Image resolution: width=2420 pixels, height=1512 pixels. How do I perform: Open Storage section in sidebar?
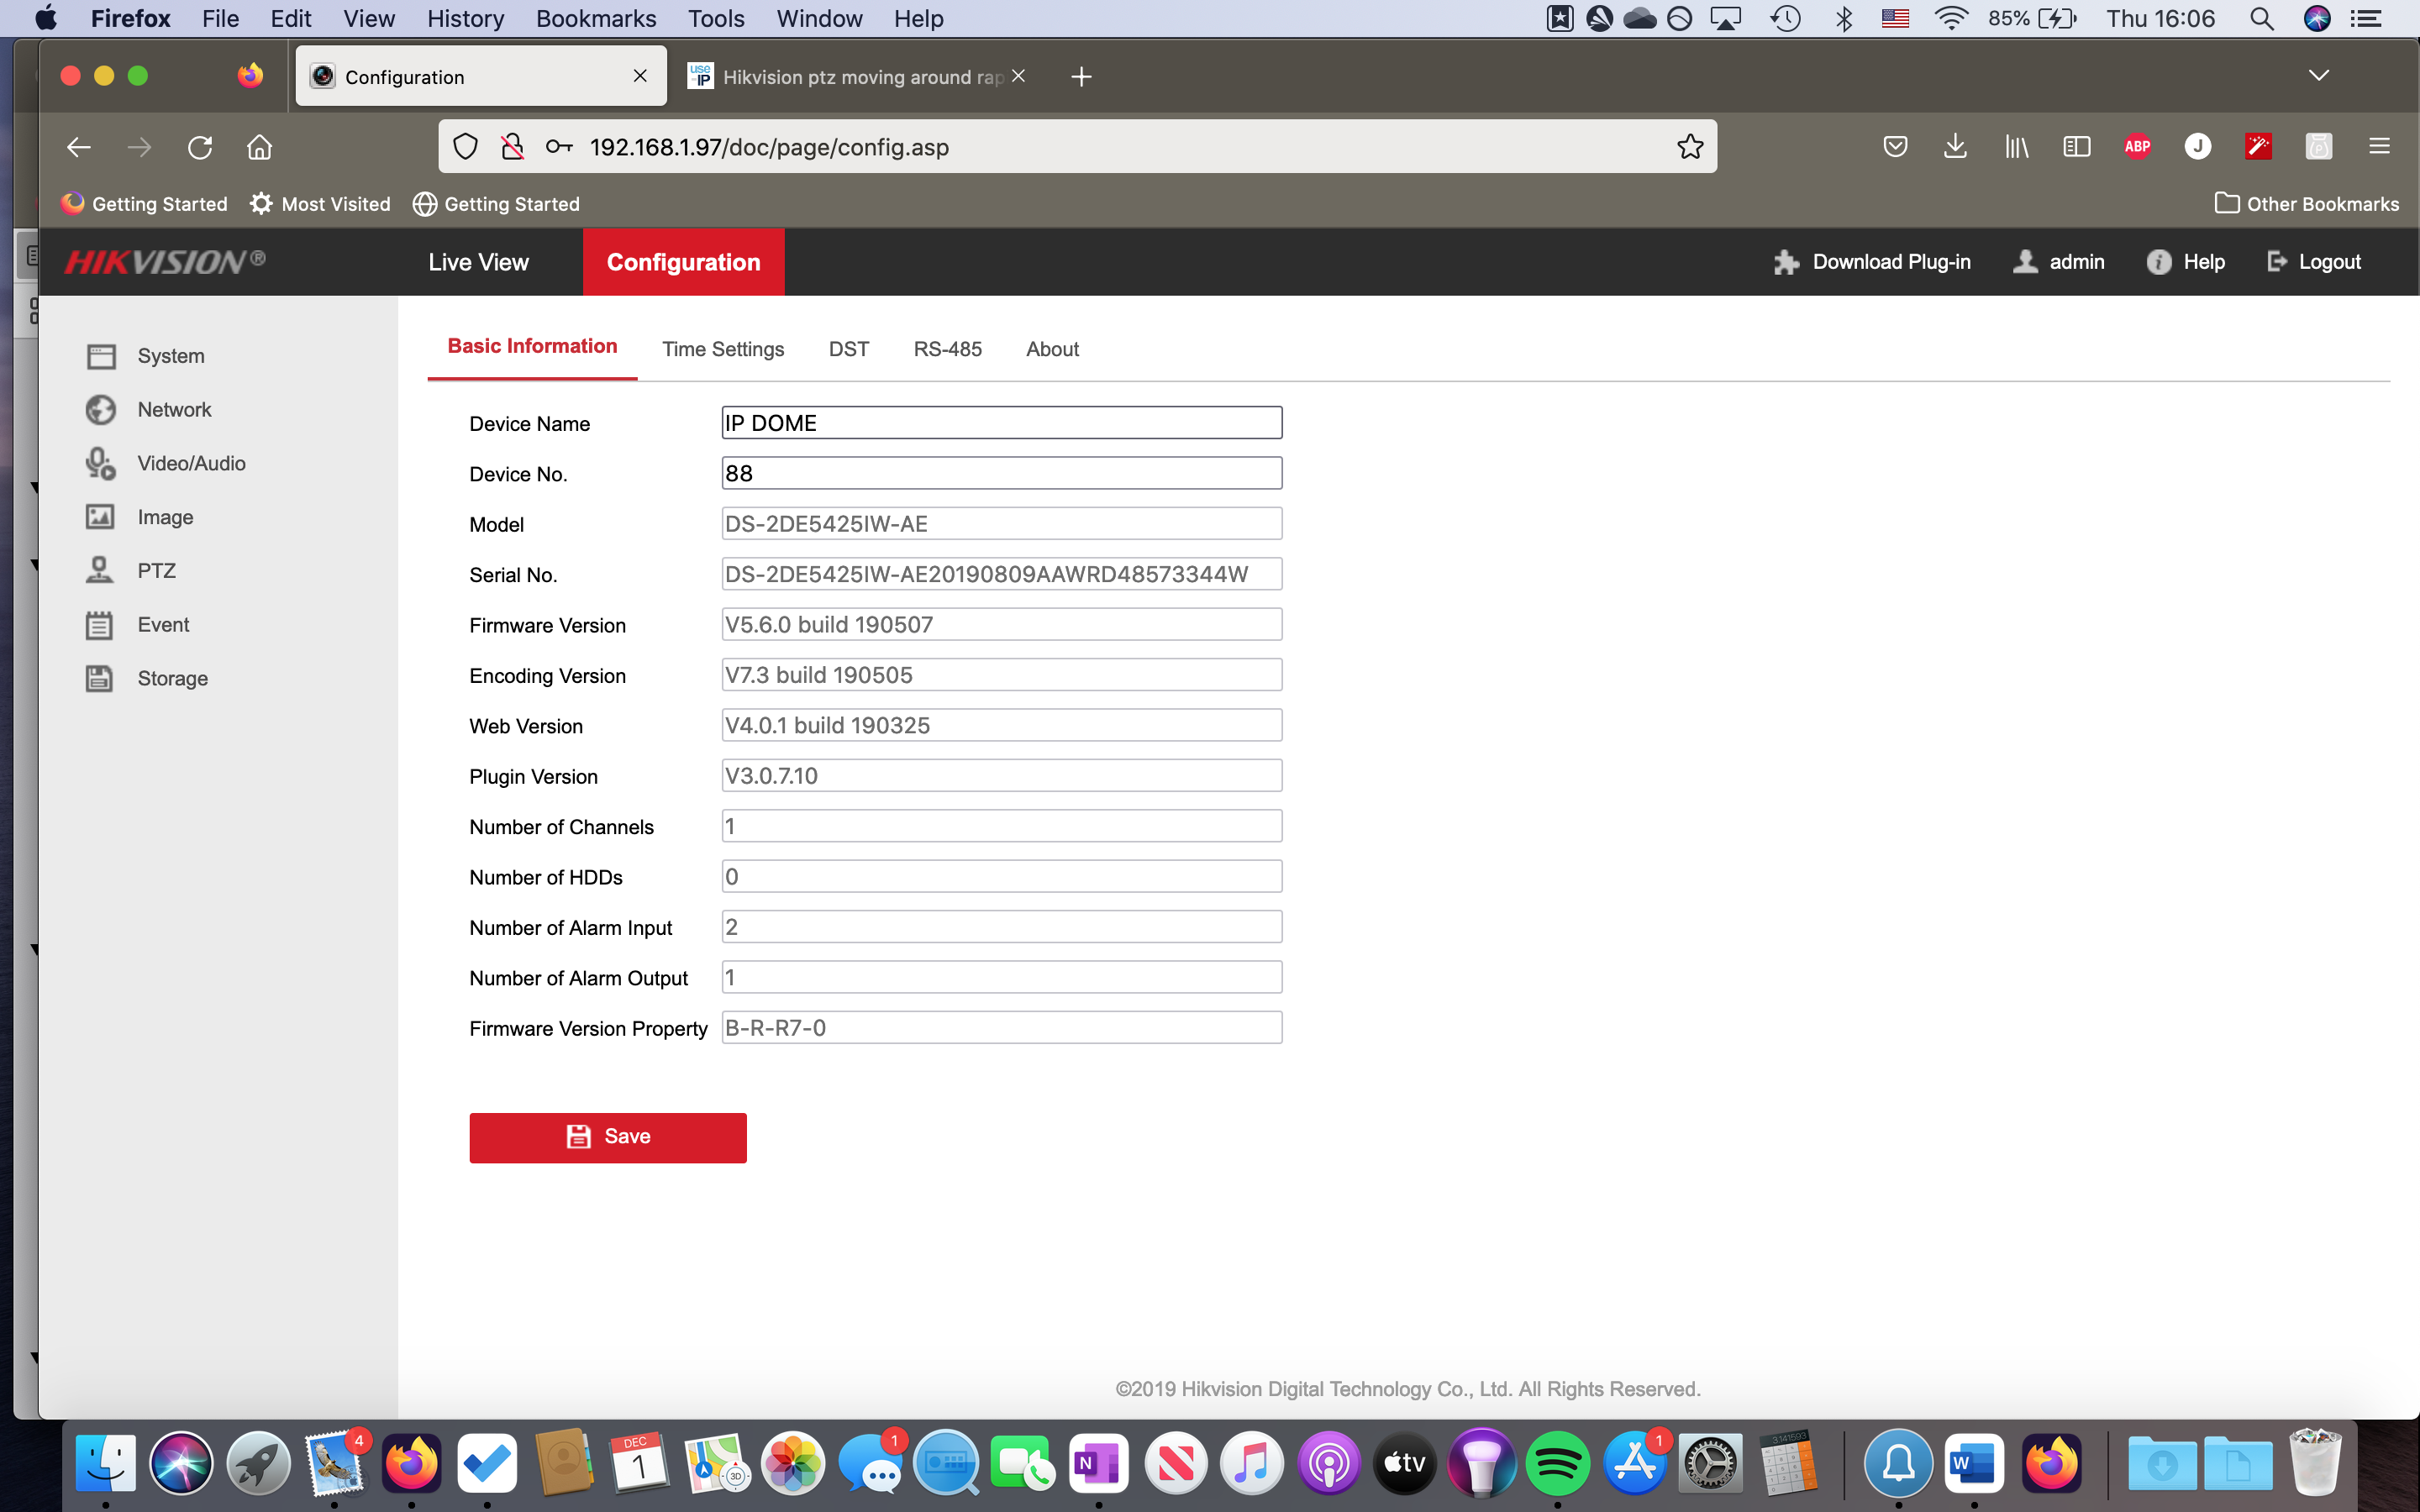point(172,678)
